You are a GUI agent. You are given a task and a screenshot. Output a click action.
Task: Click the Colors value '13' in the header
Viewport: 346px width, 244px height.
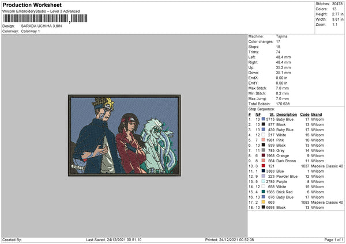tap(334, 9)
